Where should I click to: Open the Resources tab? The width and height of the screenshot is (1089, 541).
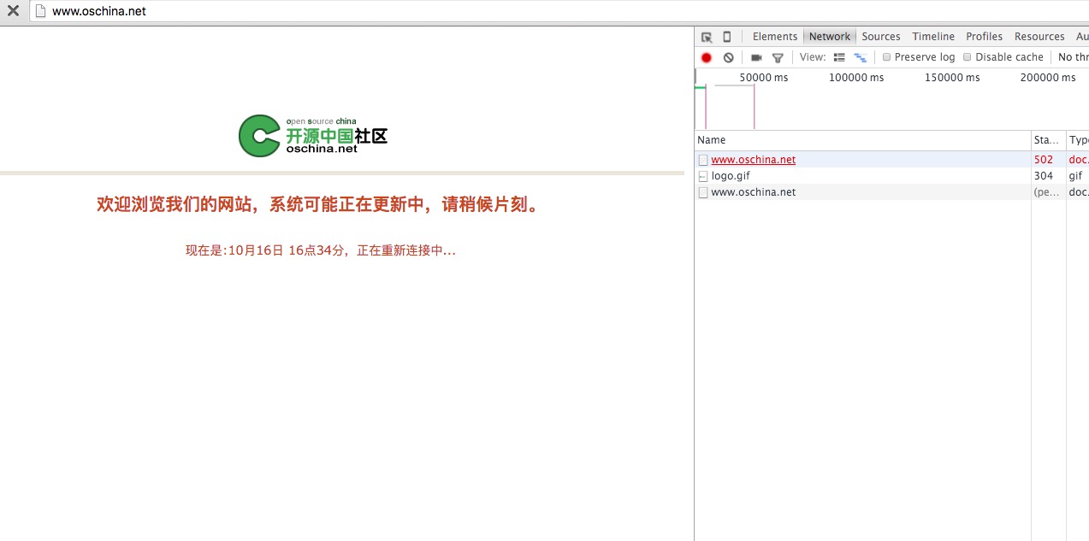(1039, 37)
